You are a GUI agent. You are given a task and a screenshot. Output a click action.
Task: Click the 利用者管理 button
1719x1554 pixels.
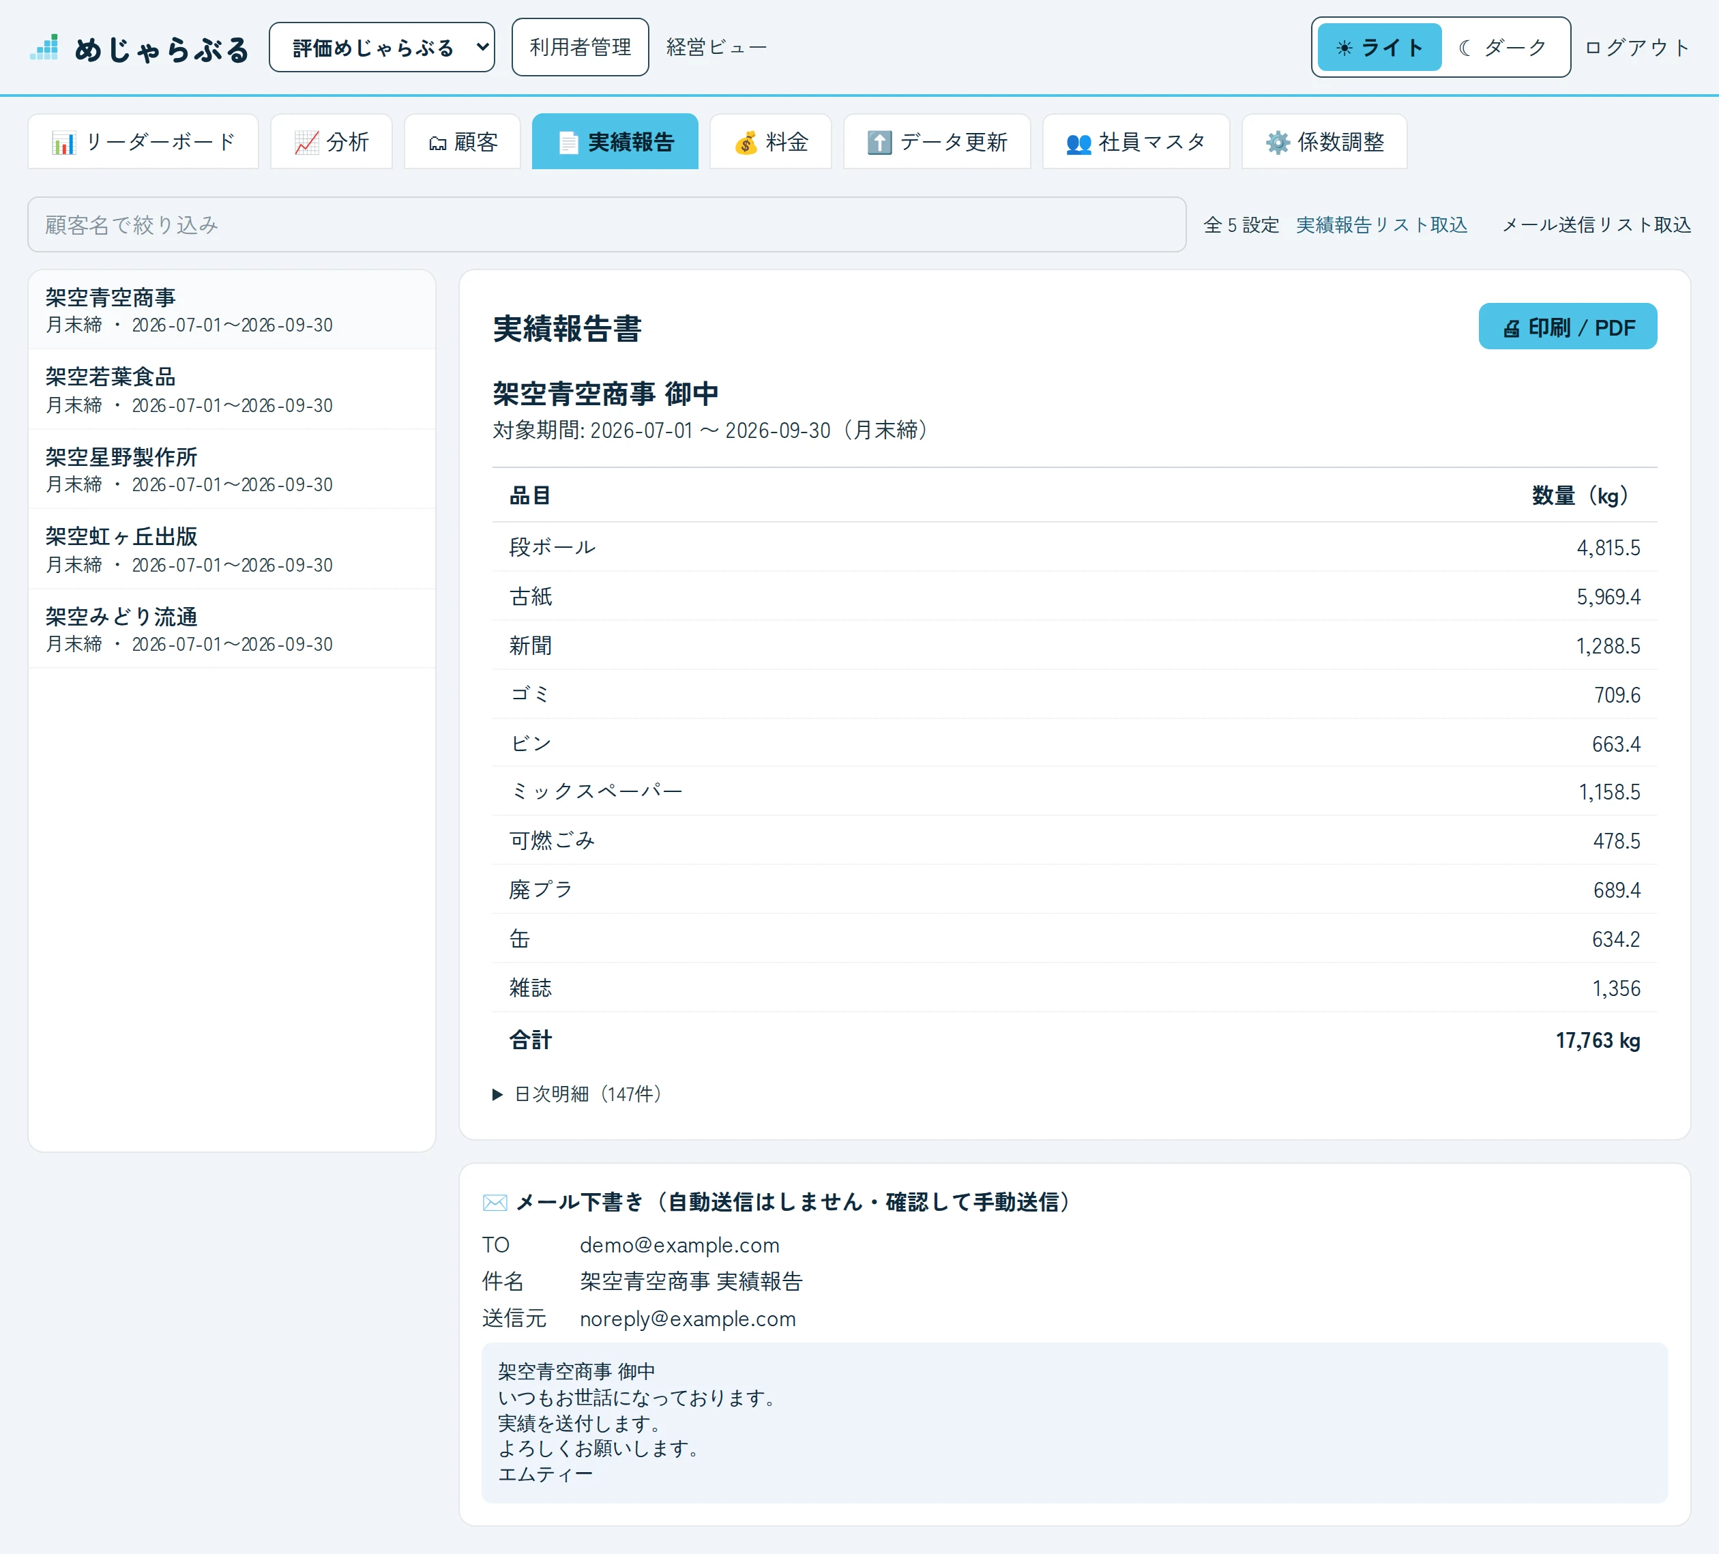[x=580, y=47]
